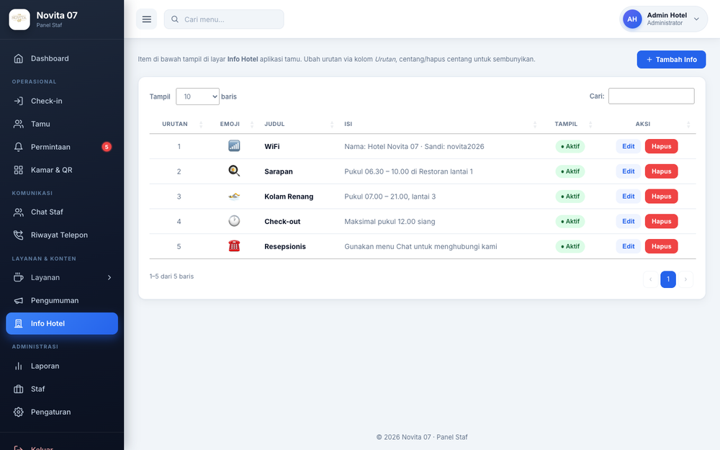Click the Tambah Info button
Image resolution: width=720 pixels, height=450 pixels.
click(x=671, y=59)
